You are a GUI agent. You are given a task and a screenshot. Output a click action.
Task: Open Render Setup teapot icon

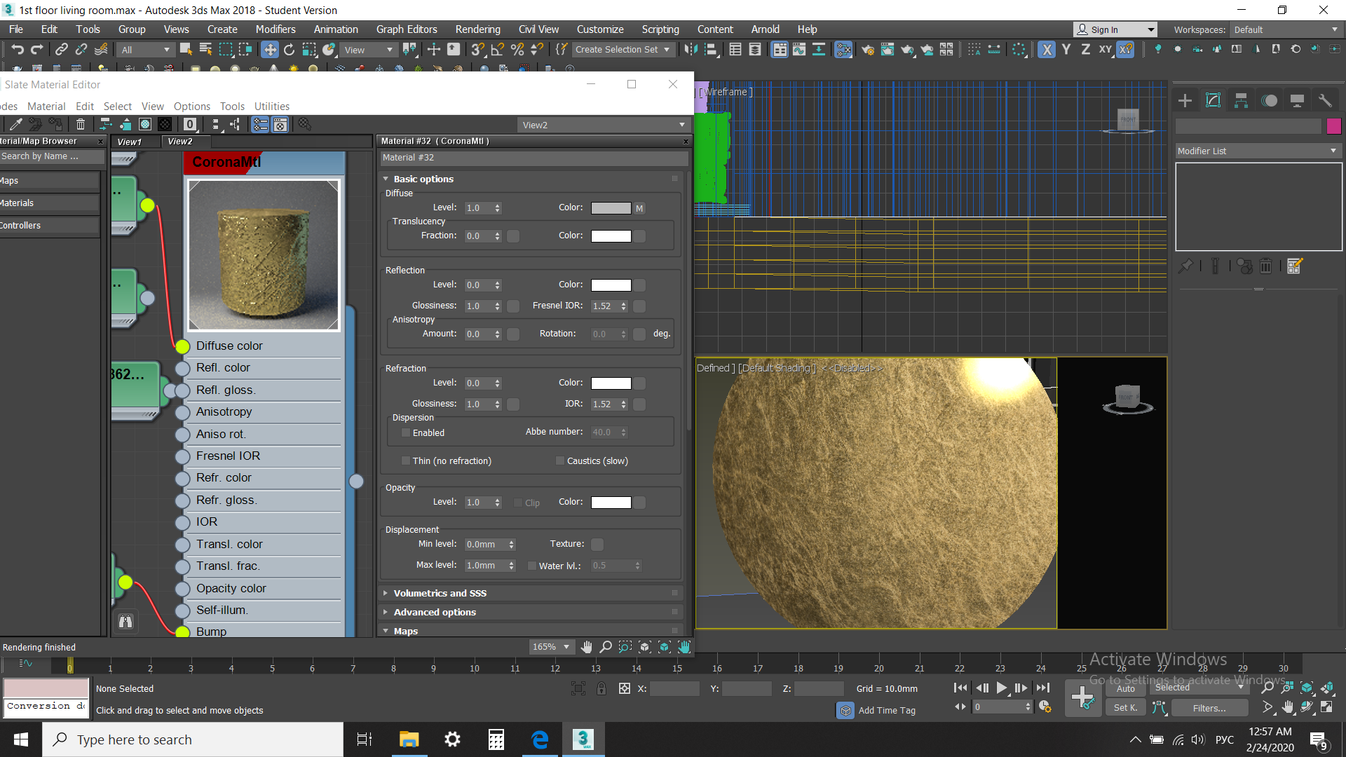point(868,49)
